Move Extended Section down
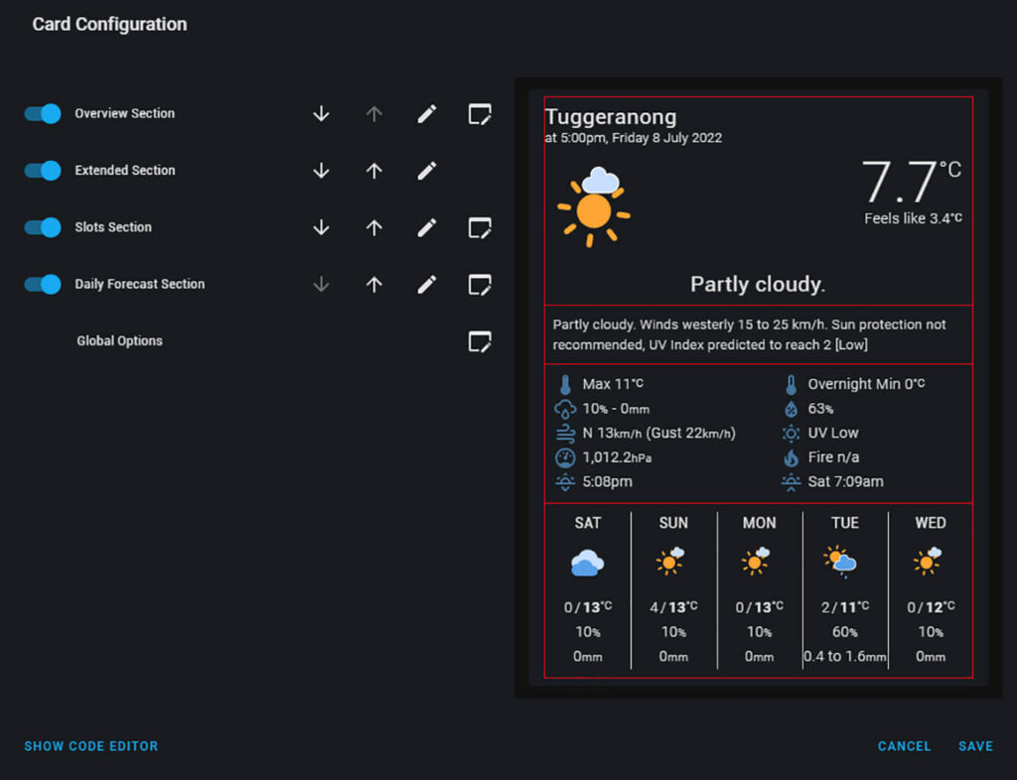Viewport: 1017px width, 780px height. click(321, 171)
